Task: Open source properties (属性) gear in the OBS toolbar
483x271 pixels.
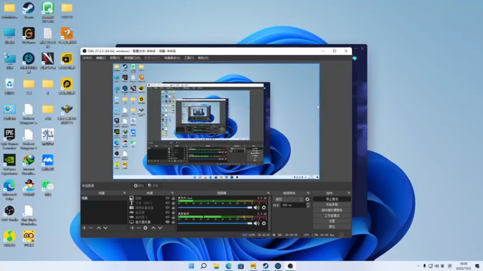Action: 139,185
